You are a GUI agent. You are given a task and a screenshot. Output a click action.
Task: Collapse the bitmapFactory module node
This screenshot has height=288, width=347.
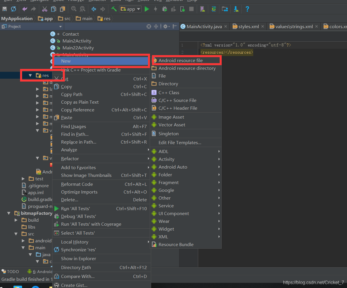click(x=9, y=213)
